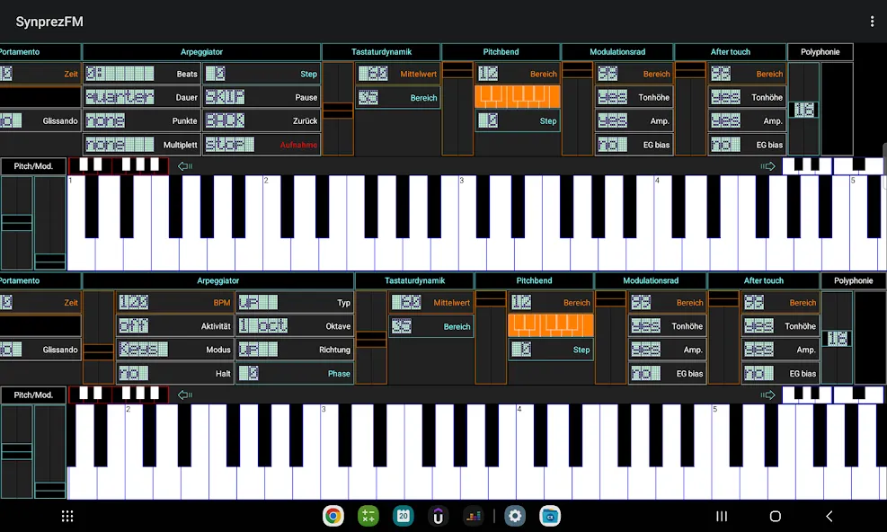Change Modus value showing 'keys'
The image size is (887, 532).
click(x=175, y=350)
